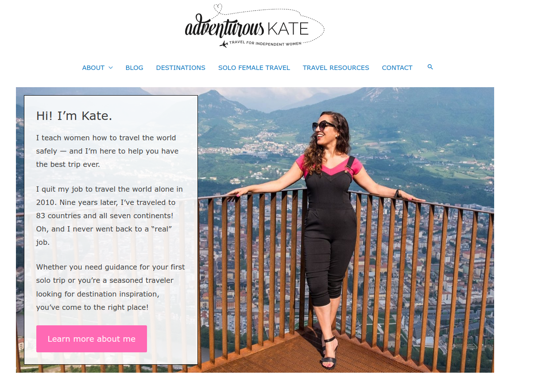534x378 pixels.
Task: Visit the CONTACT page
Action: 397,68
